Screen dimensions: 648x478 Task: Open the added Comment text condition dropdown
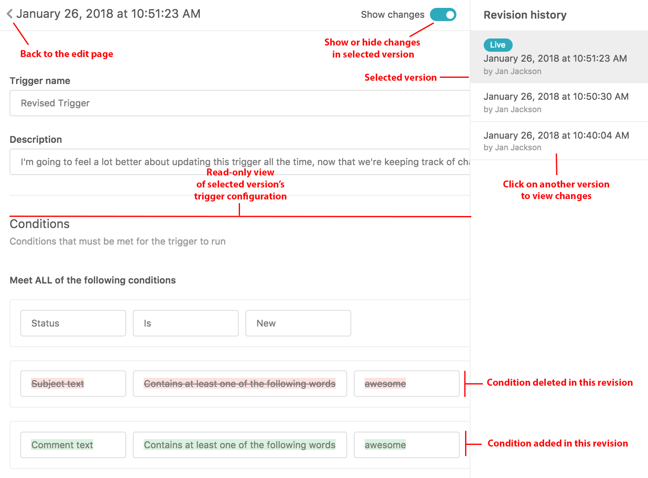[73, 445]
